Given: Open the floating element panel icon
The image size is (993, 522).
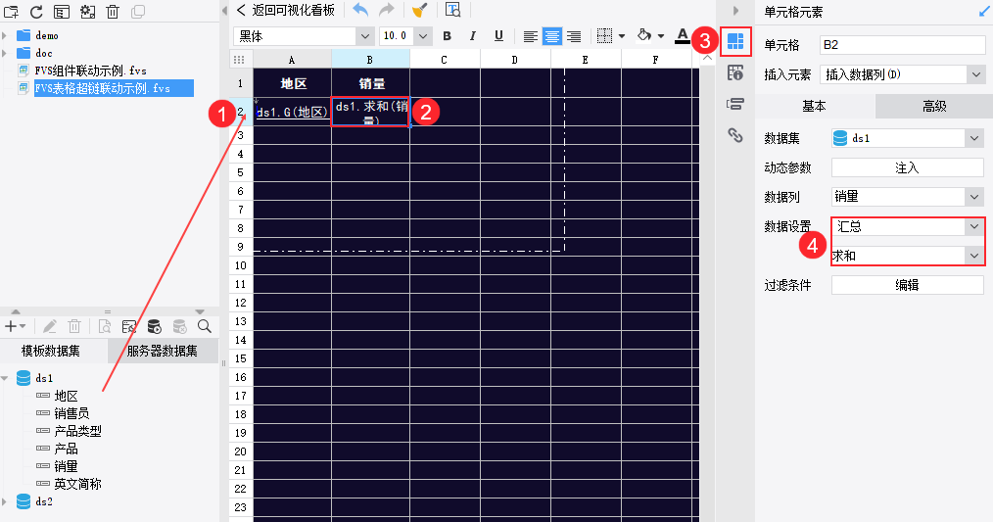Looking at the screenshot, I should tap(735, 104).
